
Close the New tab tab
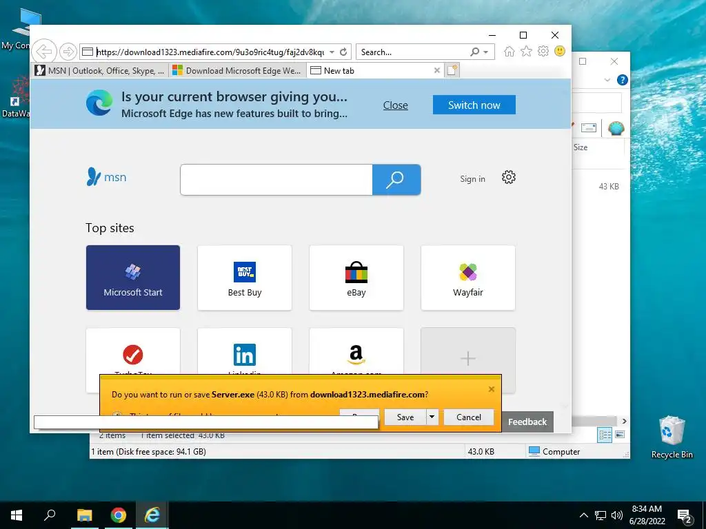point(436,71)
